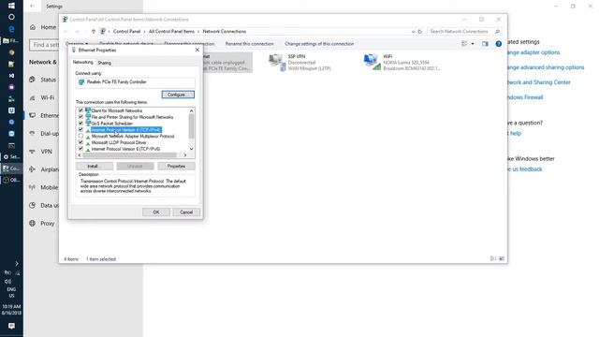Click the volume icon in system tray
Image resolution: width=599 pixels, height=337 pixels.
pos(7,281)
